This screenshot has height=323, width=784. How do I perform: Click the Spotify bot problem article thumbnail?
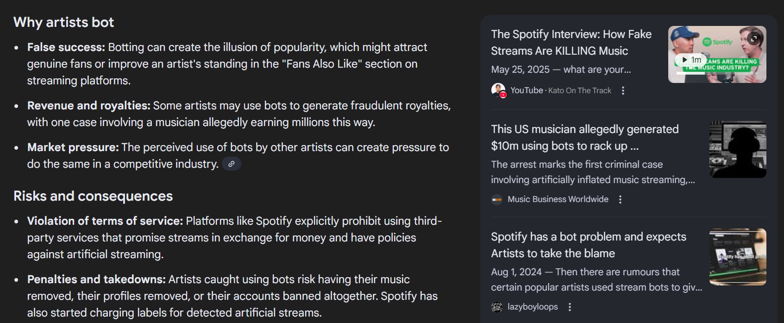pyautogui.click(x=738, y=257)
